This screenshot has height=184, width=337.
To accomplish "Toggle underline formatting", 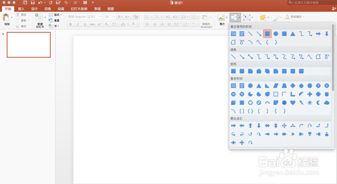I will coord(85,24).
